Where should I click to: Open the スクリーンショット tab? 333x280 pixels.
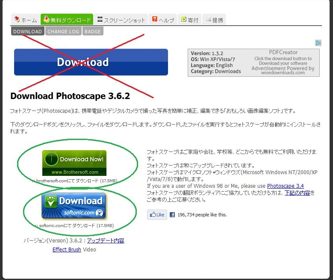(x=121, y=20)
